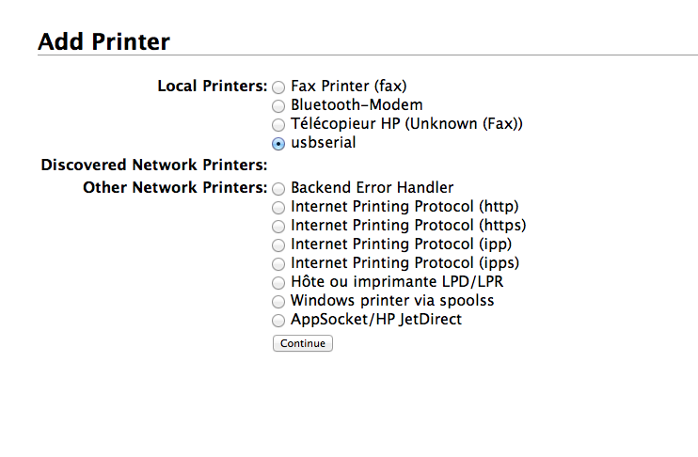Screen dimensions: 698x457
Task: Choose the Bluetooth-Modem radio option
Action: tap(278, 106)
